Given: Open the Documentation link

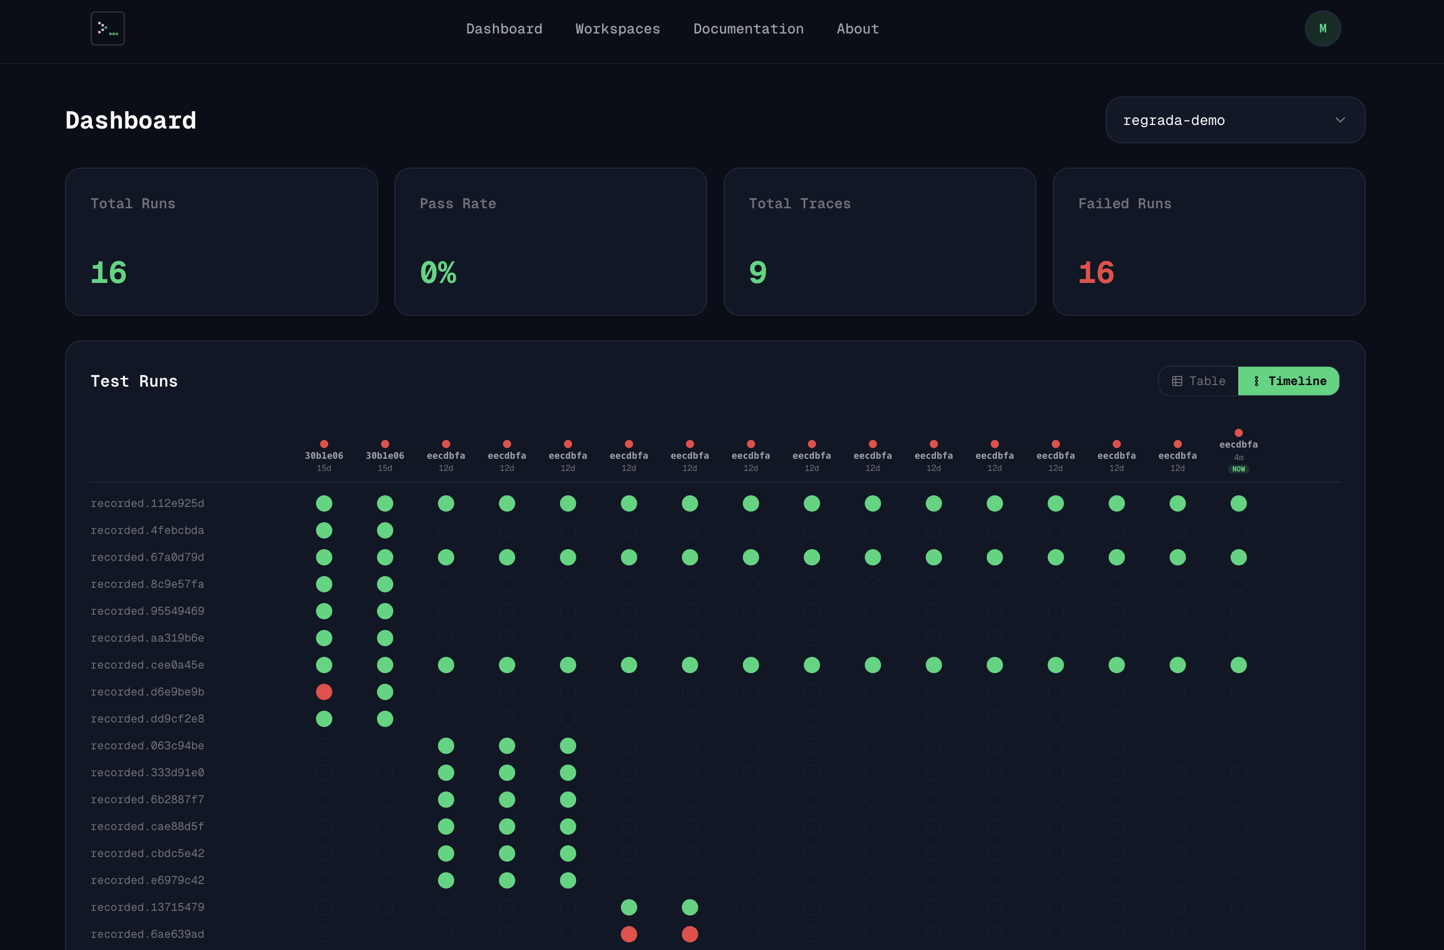Looking at the screenshot, I should [748, 29].
